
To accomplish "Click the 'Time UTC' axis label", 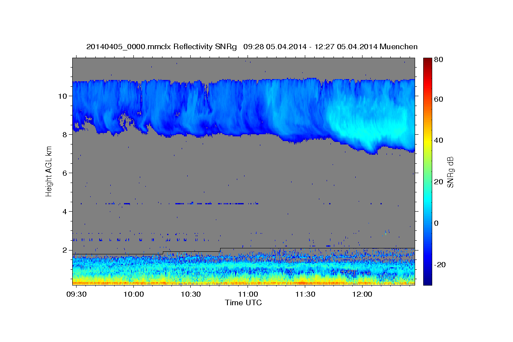I will click(243, 303).
